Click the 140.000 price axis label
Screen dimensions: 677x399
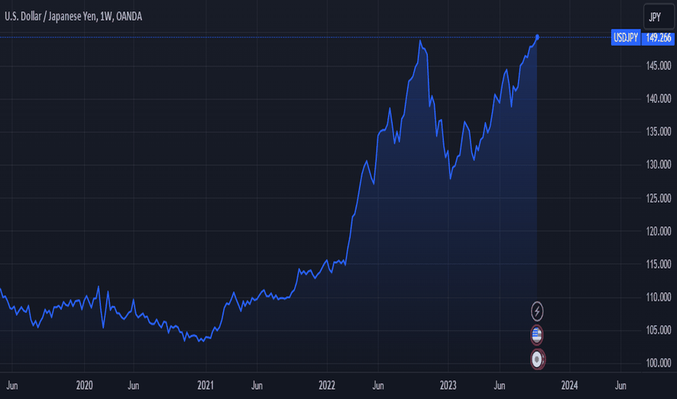pos(658,99)
